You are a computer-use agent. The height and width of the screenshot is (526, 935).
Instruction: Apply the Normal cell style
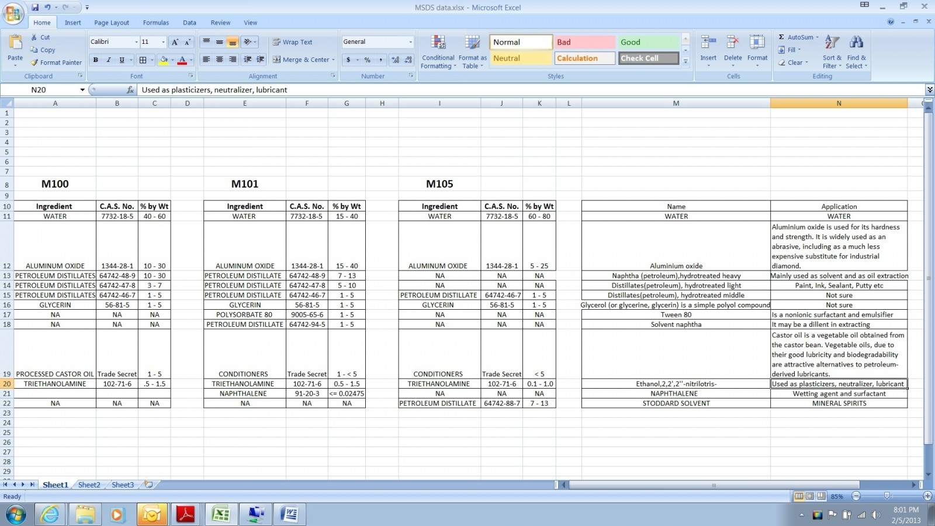[x=520, y=42]
